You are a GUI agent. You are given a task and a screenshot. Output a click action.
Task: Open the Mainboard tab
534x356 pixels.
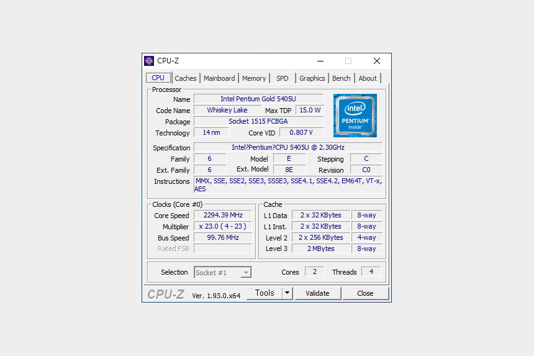click(219, 78)
